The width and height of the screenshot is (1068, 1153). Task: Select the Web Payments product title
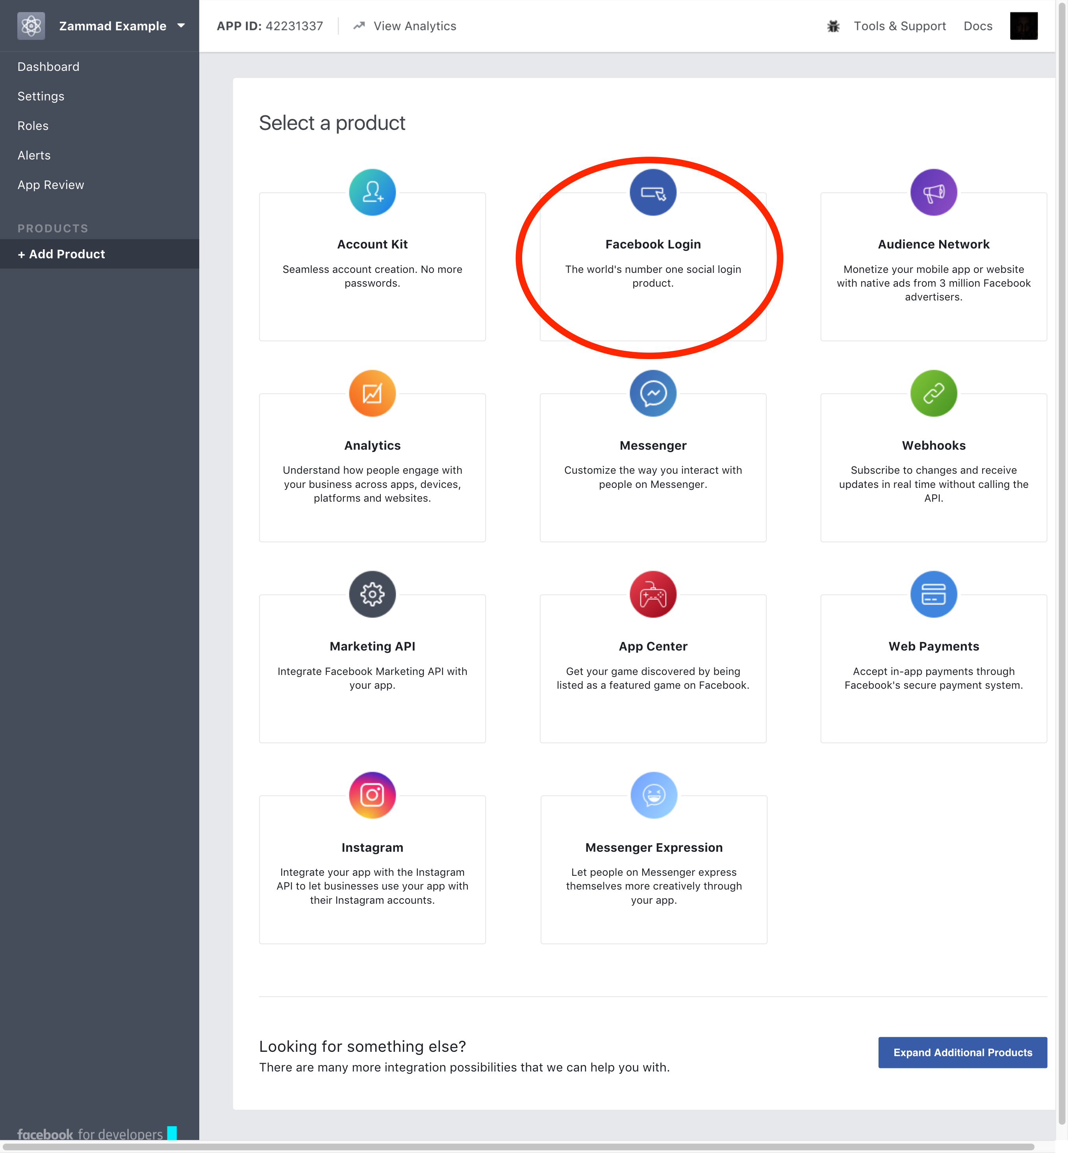(933, 646)
